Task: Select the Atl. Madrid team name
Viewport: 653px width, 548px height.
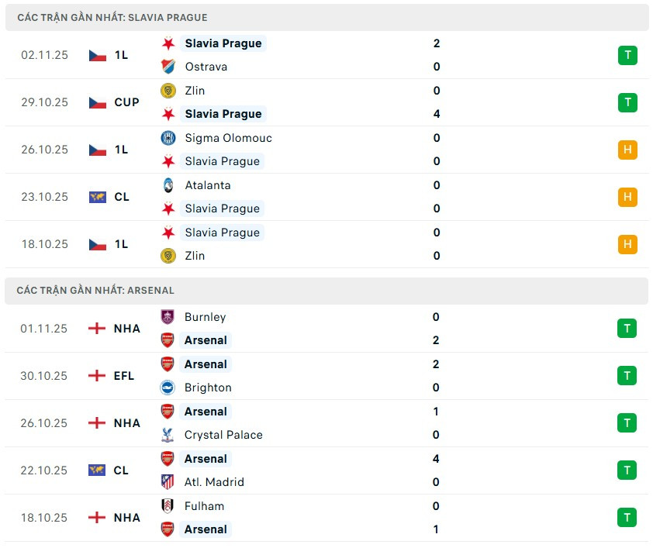Action: tap(214, 482)
